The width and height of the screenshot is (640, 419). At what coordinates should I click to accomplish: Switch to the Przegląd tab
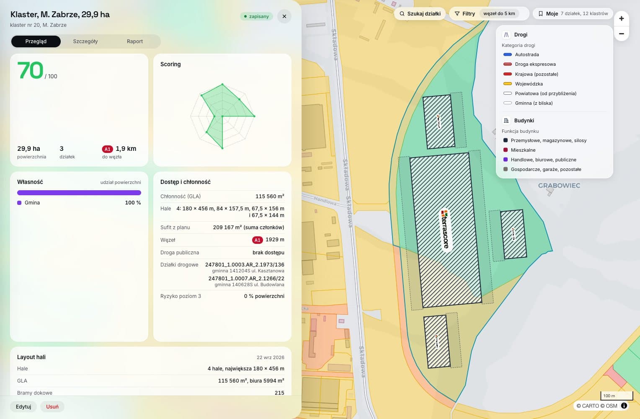click(36, 41)
